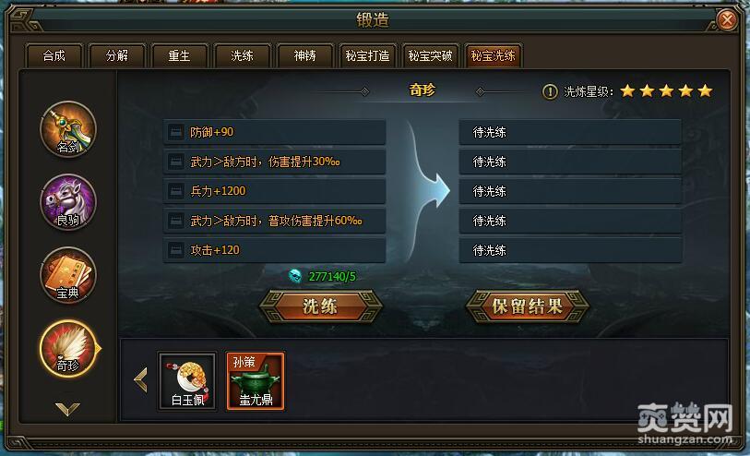Lock the 防御+90 attribute
Image resolution: width=750 pixels, height=456 pixels.
tap(175, 132)
